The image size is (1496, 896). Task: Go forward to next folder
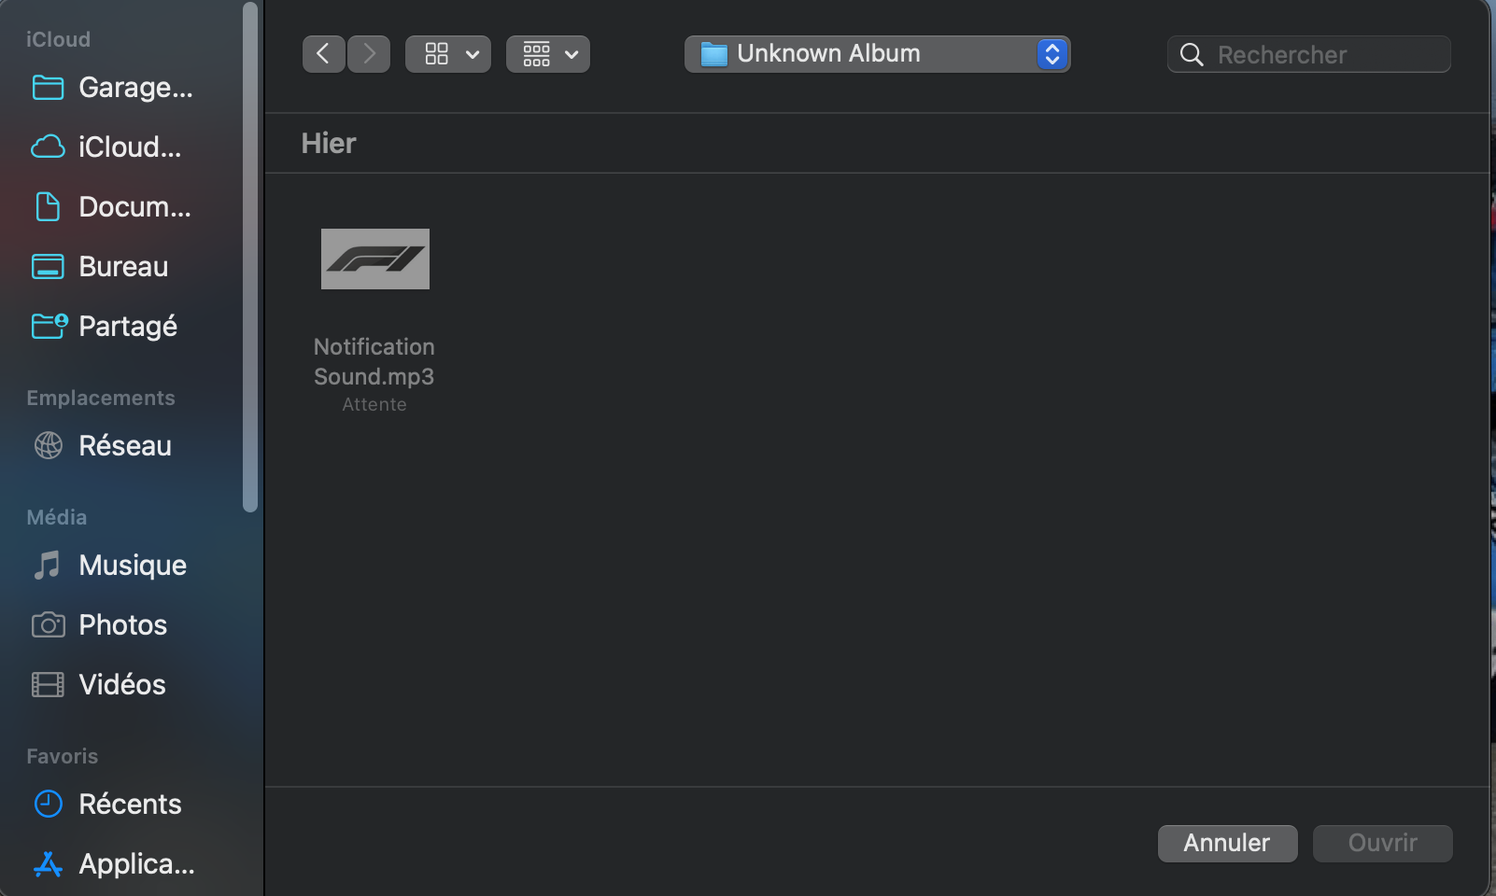click(x=369, y=54)
